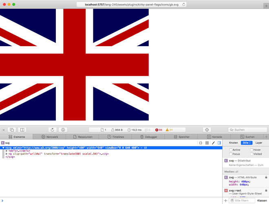The height and width of the screenshot is (204, 269).
Task: Toggle details sidebar icon
Action: [x=219, y=143]
